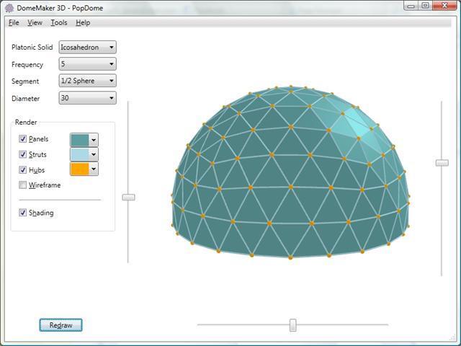Click the teal Panels color swatch

(80, 140)
